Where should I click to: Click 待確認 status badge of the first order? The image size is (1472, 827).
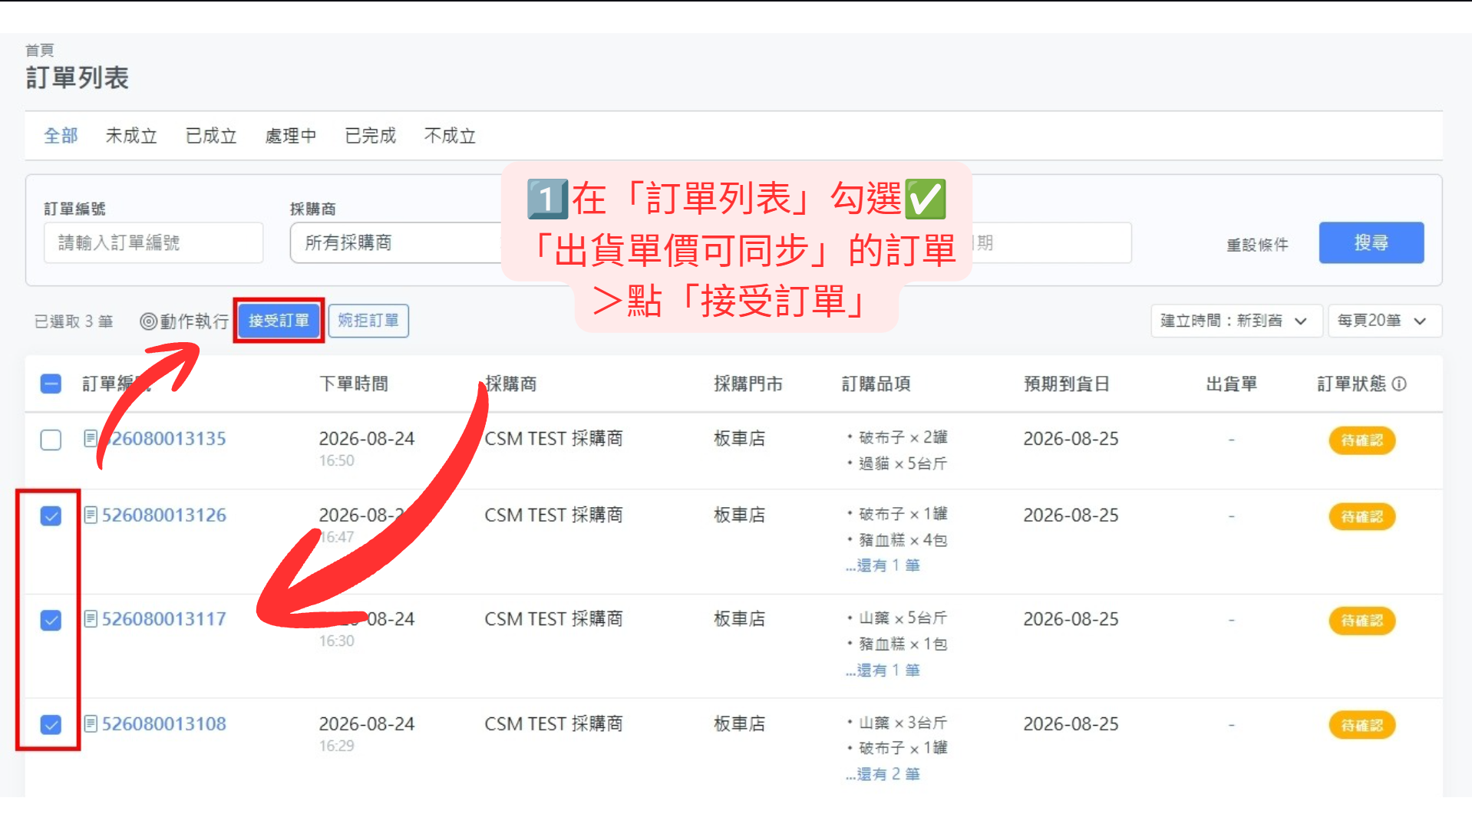click(1361, 440)
